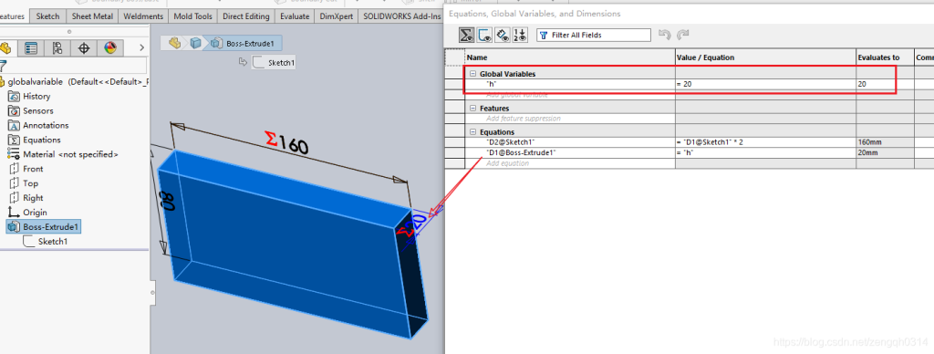The image size is (934, 354).
Task: Open the PropertyManager tab icon
Action: coord(31,48)
